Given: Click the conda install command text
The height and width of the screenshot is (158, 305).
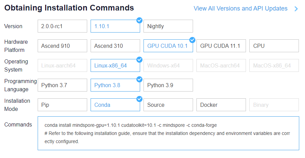Looking at the screenshot, I should pyautogui.click(x=130, y=125).
